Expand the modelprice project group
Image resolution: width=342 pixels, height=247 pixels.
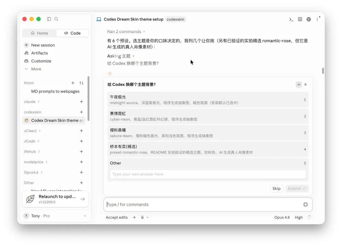tap(35, 162)
